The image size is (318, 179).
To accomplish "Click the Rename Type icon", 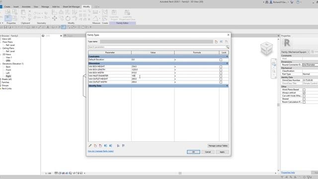I will point(221,42).
